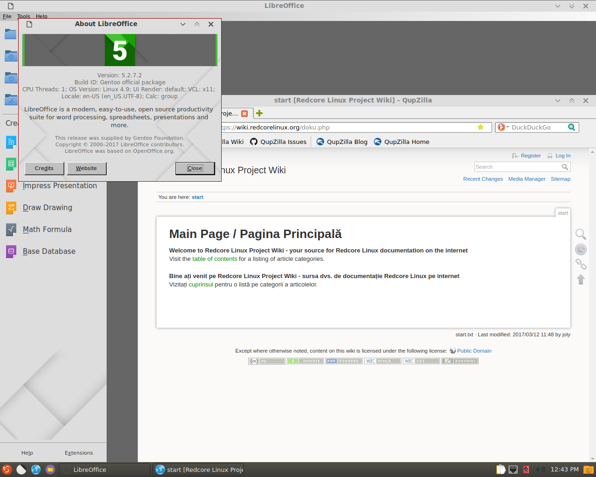Click the magnifier in the DuckDuckGo search box
The height and width of the screenshot is (477, 596).
[571, 127]
